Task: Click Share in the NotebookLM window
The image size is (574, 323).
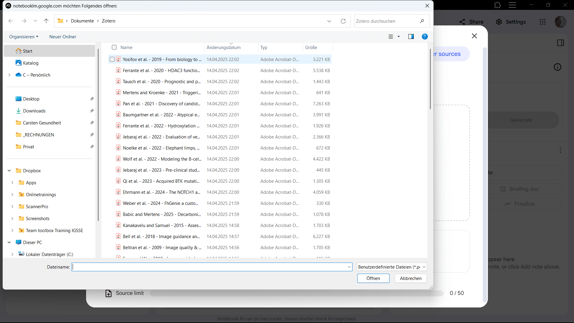Action: [471, 22]
